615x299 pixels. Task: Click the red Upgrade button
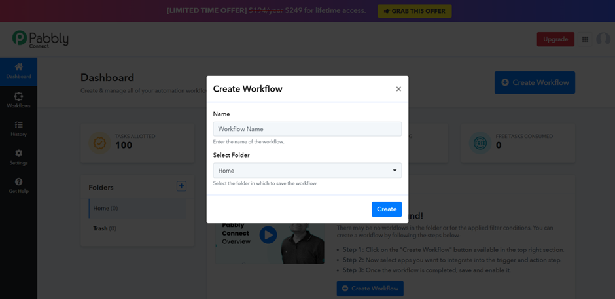coord(555,39)
